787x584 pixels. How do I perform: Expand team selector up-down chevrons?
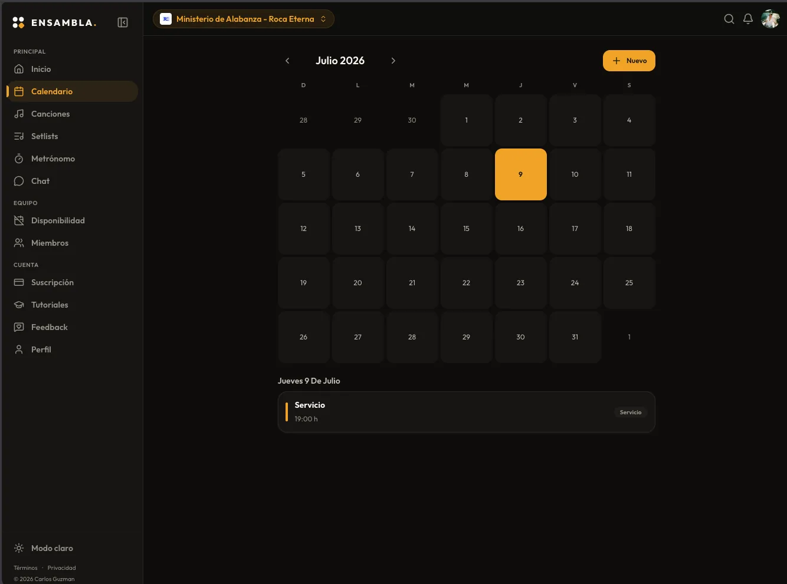[x=323, y=19]
